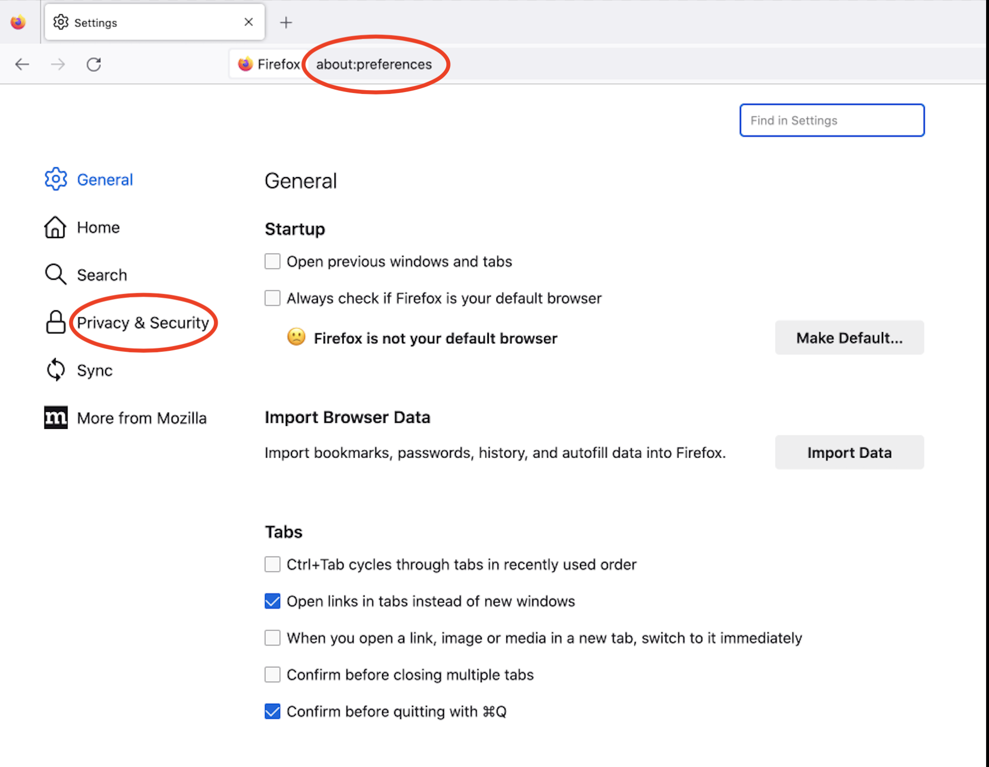989x767 pixels.
Task: Click the Import Data button
Action: (849, 452)
